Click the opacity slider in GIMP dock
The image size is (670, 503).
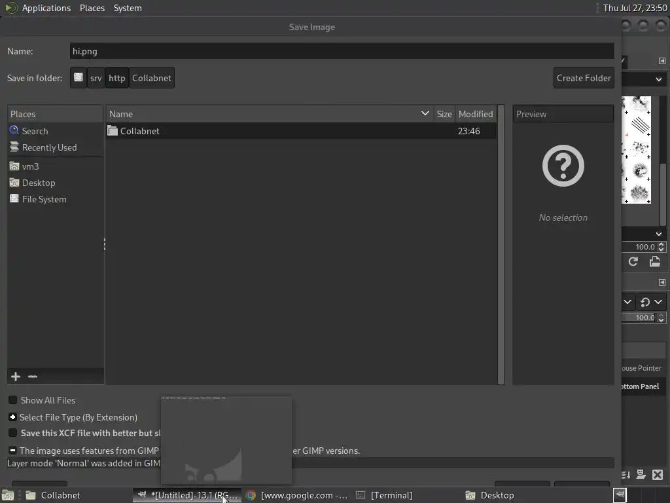click(640, 318)
